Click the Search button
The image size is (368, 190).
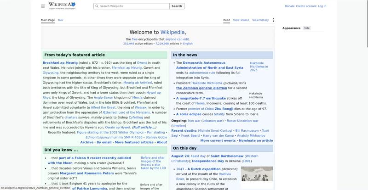tap(177, 6)
